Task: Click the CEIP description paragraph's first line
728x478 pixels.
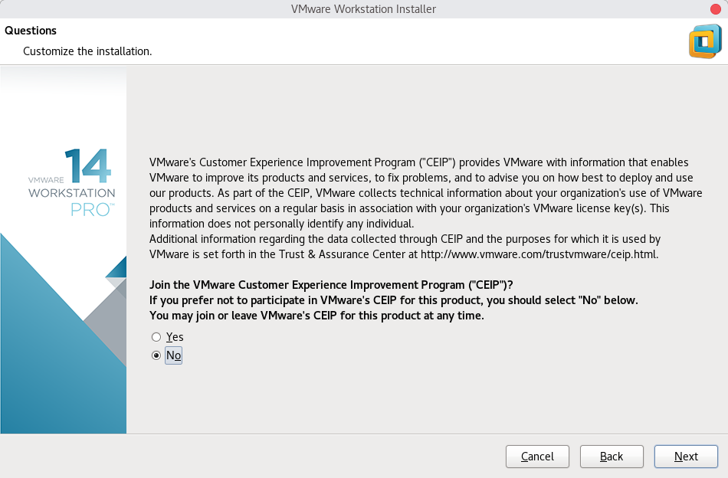Action: (418, 162)
